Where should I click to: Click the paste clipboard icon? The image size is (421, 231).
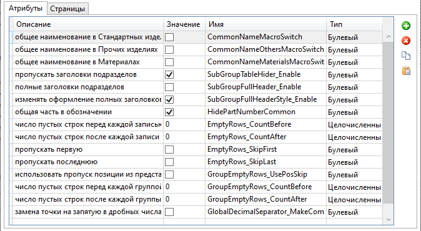point(406,71)
